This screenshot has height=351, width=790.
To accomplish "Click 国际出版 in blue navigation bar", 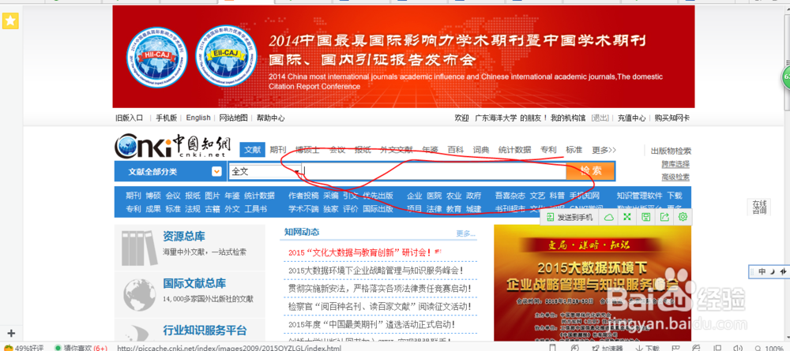I will 378,209.
